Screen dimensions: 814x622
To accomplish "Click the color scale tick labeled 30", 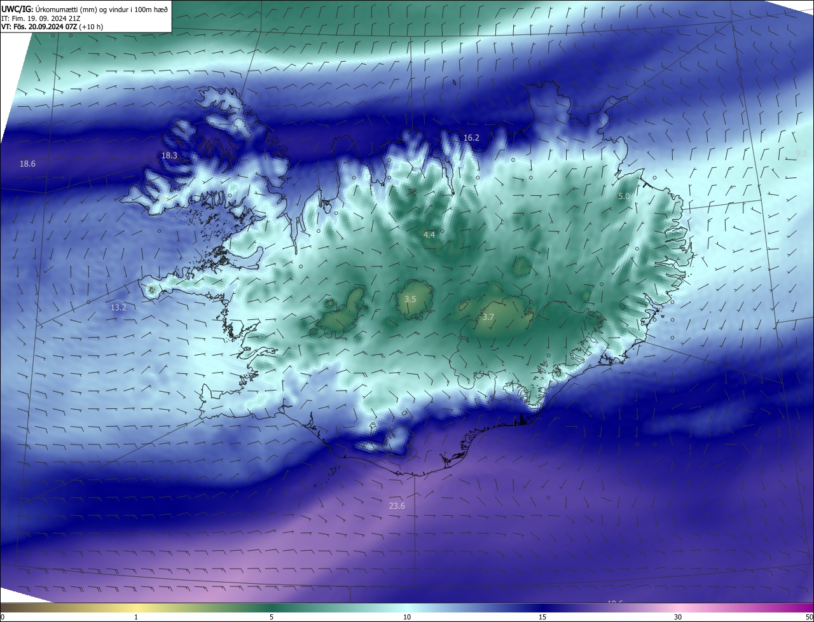I will click(x=678, y=617).
